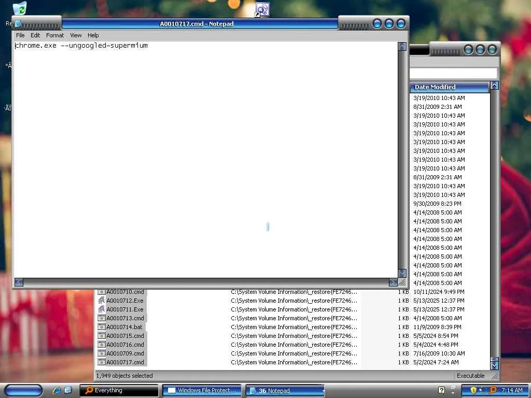
Task: Switch to Windows File Protection taskbar button
Action: pos(202,391)
